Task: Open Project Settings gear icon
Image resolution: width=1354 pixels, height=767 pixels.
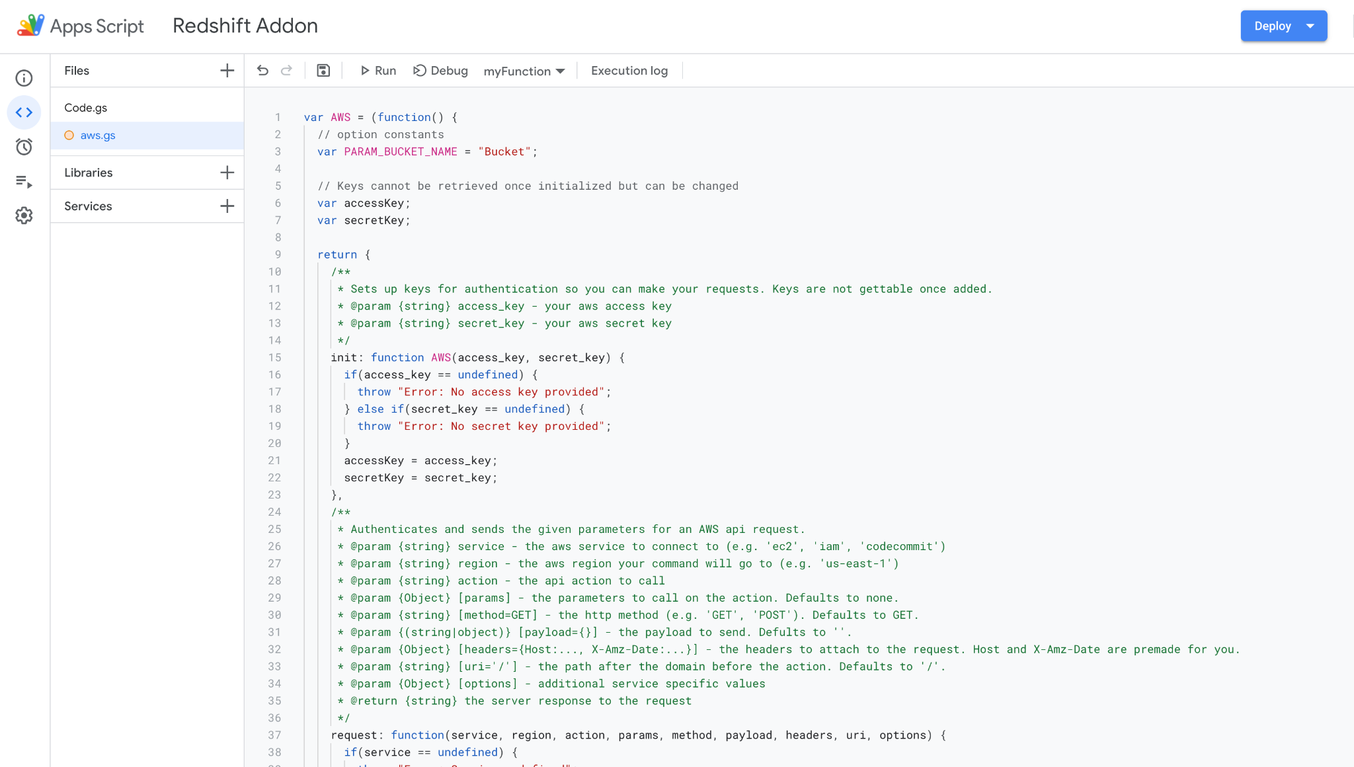Action: (24, 216)
